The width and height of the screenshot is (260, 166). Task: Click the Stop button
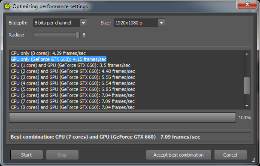click(x=62, y=155)
